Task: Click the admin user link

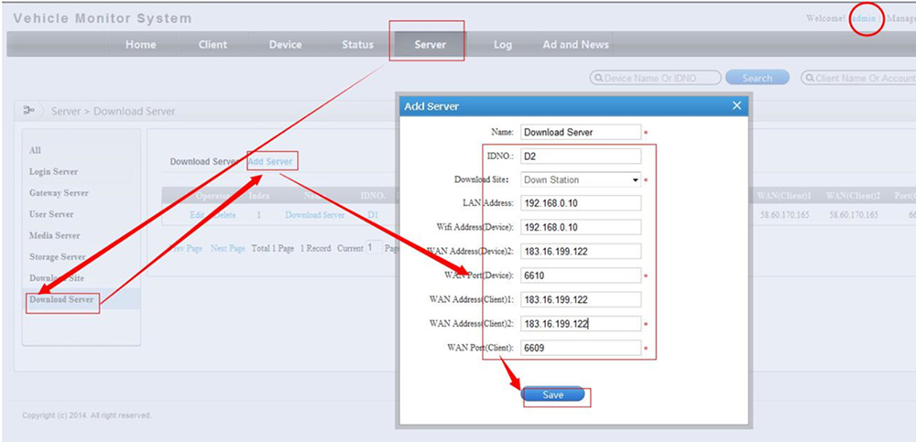Action: (864, 18)
